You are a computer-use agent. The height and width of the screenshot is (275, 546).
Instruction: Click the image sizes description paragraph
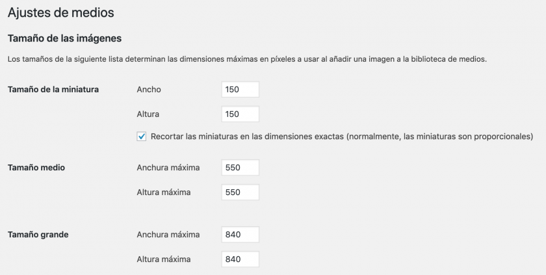pos(247,59)
